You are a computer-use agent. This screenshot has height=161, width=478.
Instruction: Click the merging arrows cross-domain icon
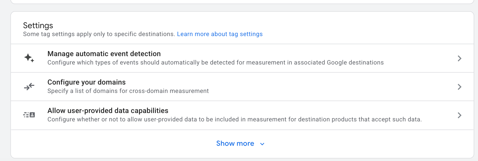pyautogui.click(x=29, y=87)
